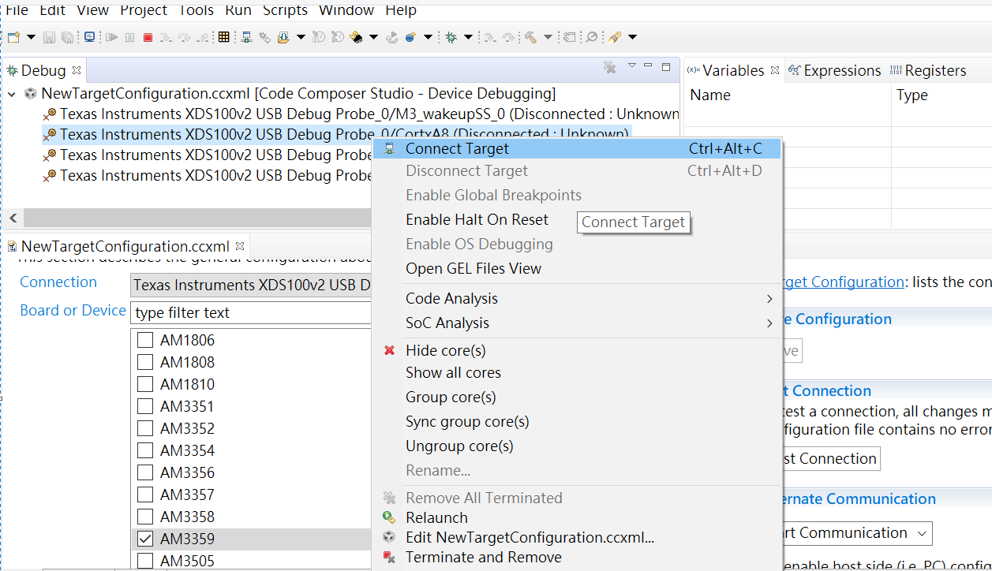The height and width of the screenshot is (571, 992).
Task: Click the Board or Device filter field
Action: (251, 312)
